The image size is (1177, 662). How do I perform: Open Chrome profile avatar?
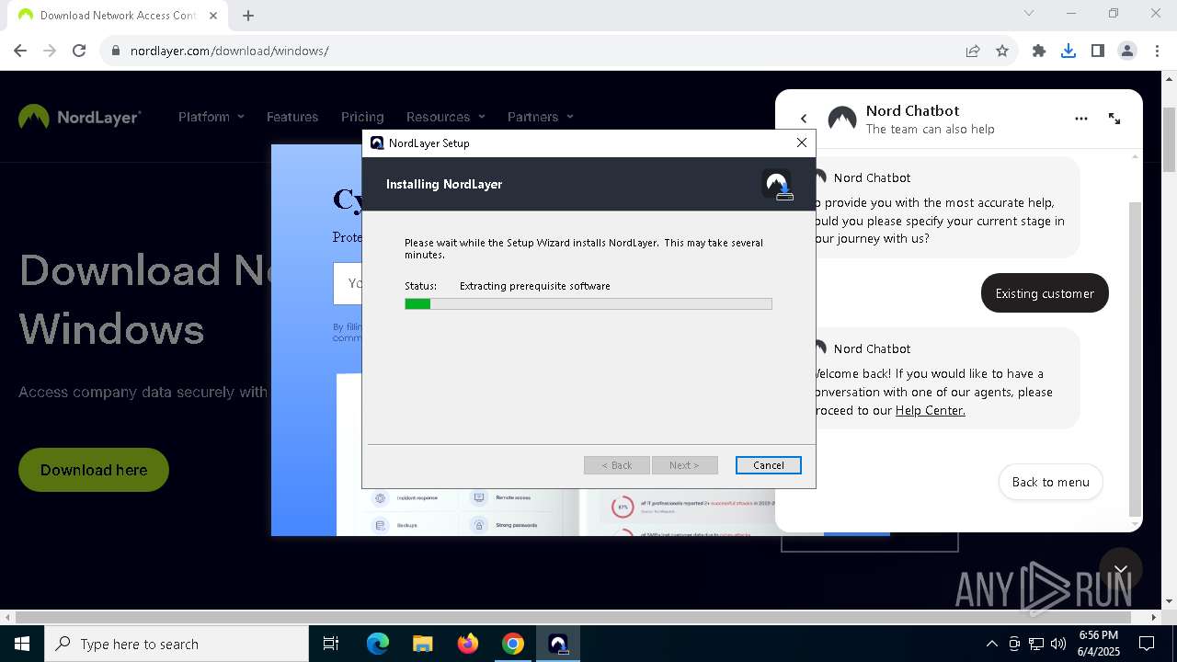pyautogui.click(x=1127, y=51)
